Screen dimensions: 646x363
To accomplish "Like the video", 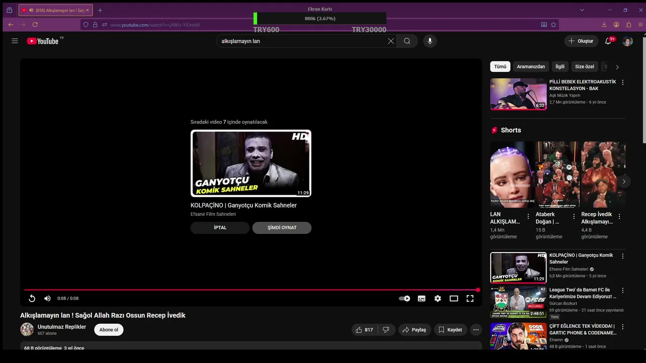I will click(364, 330).
